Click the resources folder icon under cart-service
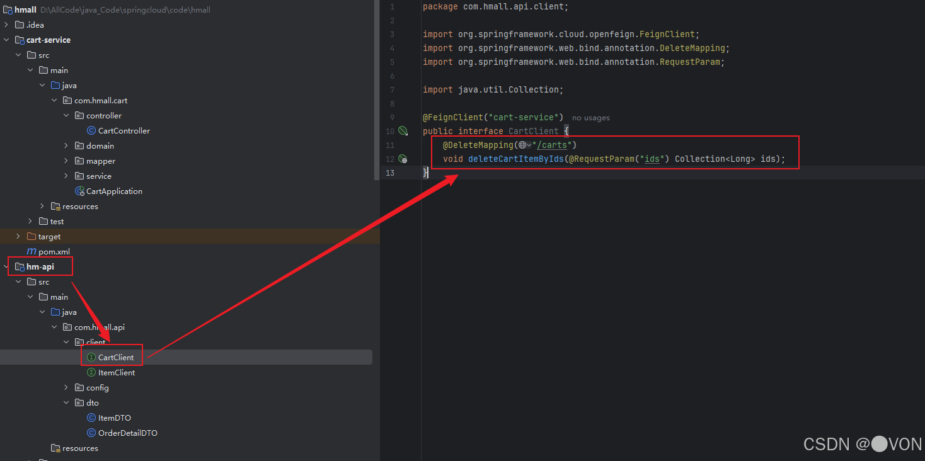The height and width of the screenshot is (461, 925). tap(55, 206)
